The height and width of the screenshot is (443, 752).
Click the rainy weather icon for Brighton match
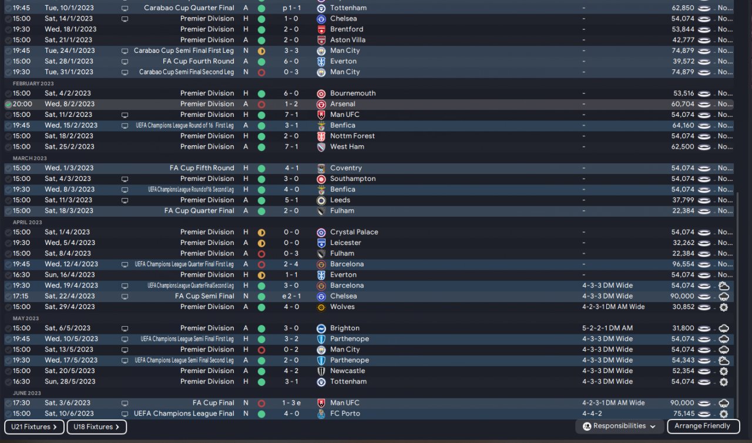723,328
